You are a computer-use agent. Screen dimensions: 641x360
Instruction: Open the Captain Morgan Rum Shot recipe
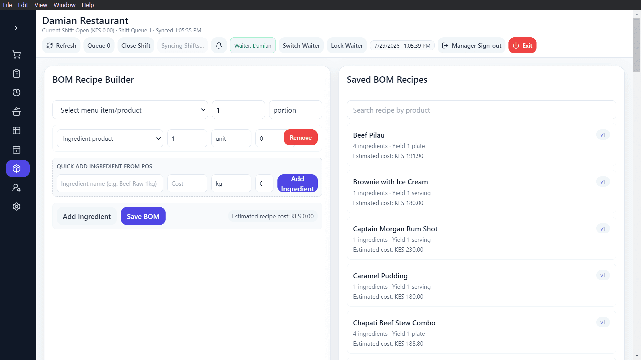pyautogui.click(x=481, y=238)
